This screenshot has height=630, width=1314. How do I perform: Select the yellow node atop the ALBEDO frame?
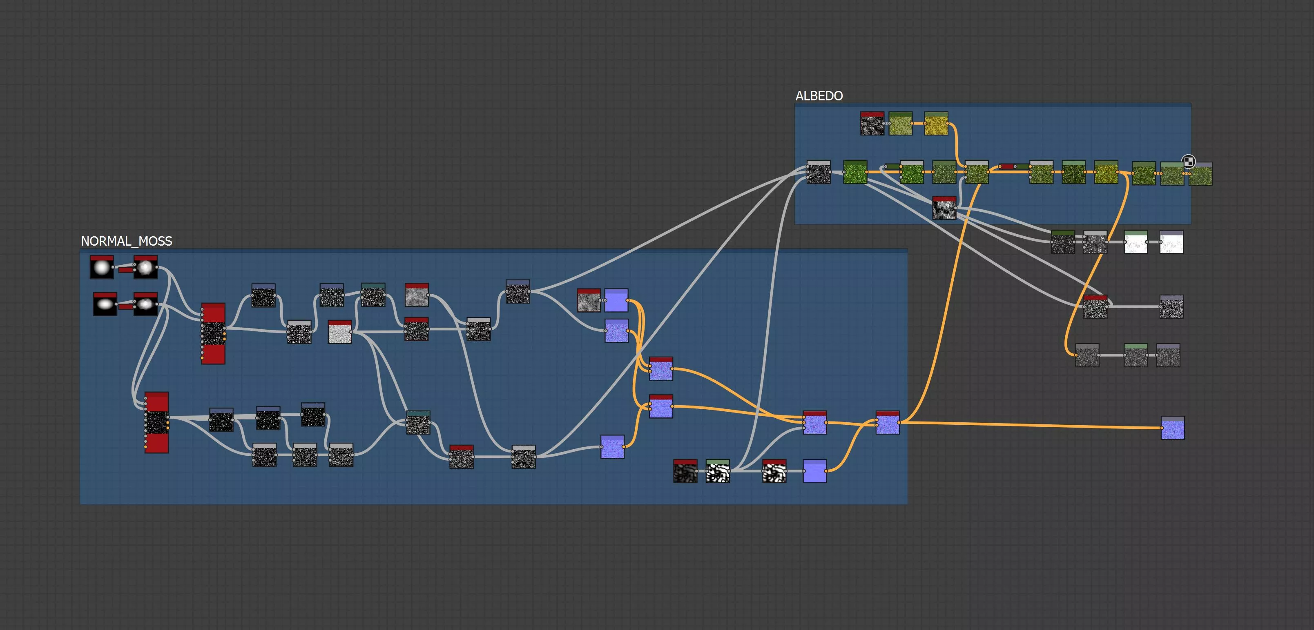[936, 124]
